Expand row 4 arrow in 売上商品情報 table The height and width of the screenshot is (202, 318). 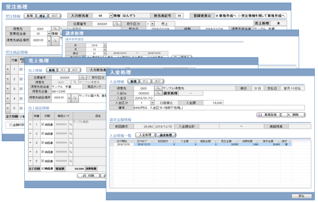tap(30, 152)
